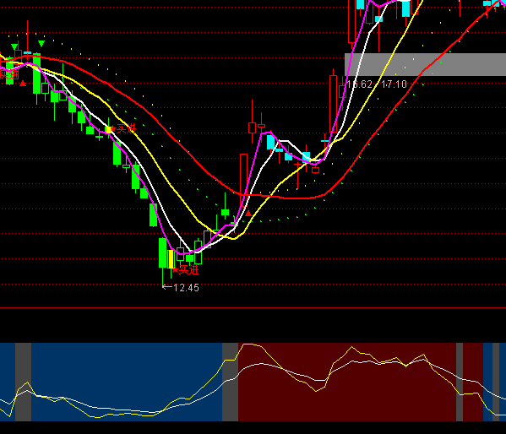The width and height of the screenshot is (506, 434).
Task: Select the red star next to the lowest 买进 signal
Action: coord(175,270)
